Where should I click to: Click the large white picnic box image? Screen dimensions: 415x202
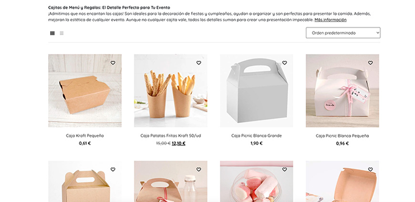(x=257, y=91)
